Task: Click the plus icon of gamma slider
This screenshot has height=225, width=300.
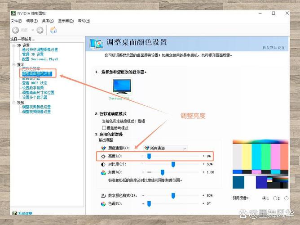Action: point(203,172)
